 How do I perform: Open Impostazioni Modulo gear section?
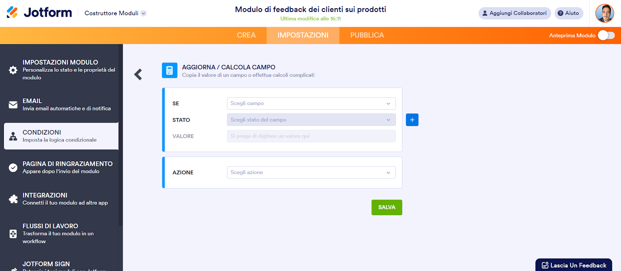(x=61, y=70)
